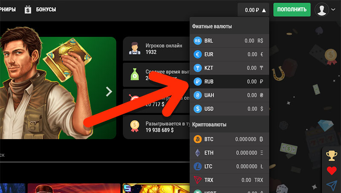Click the Ethereum ETH diamond icon
The image size is (341, 193).
pos(197,153)
